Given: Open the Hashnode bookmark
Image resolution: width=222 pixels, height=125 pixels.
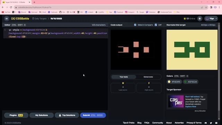Looking at the screenshot, I should [x=53, y=12].
